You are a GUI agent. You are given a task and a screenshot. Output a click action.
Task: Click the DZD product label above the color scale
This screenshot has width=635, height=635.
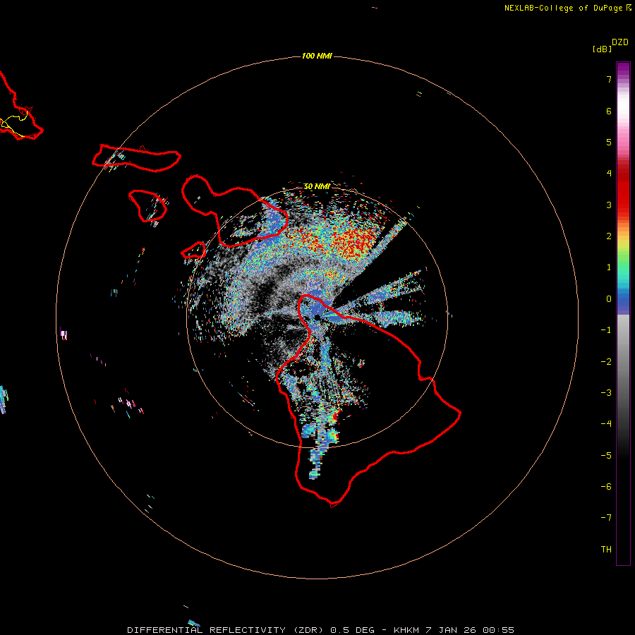[x=620, y=42]
